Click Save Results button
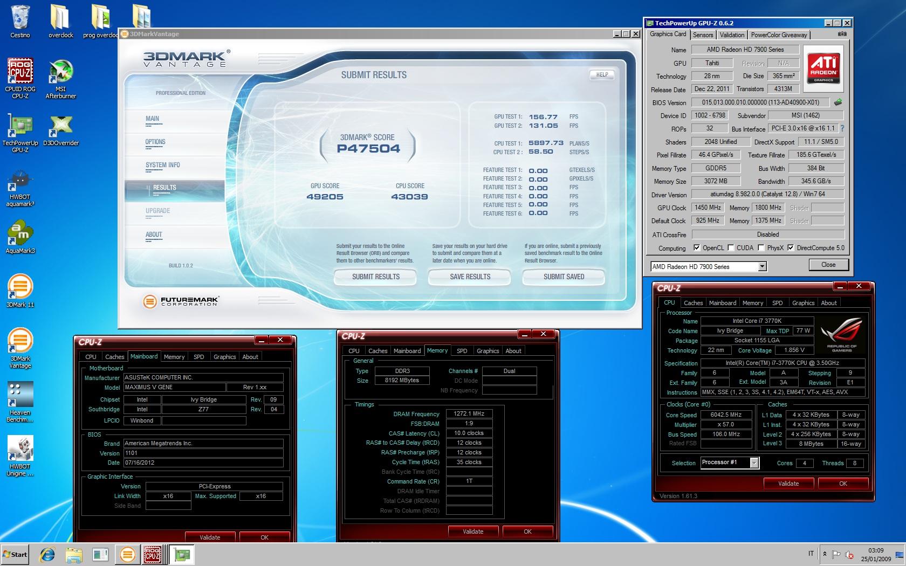This screenshot has height=566, width=906. tap(470, 277)
